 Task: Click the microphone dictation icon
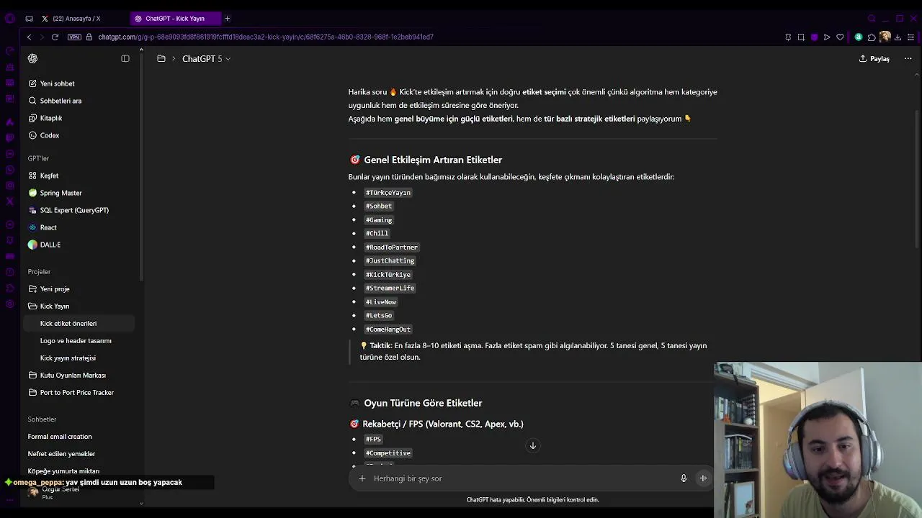click(x=684, y=478)
